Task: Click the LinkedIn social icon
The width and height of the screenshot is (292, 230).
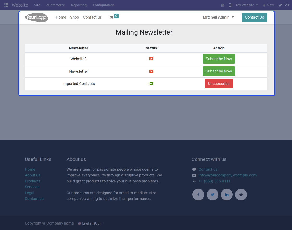Action: [227, 194]
